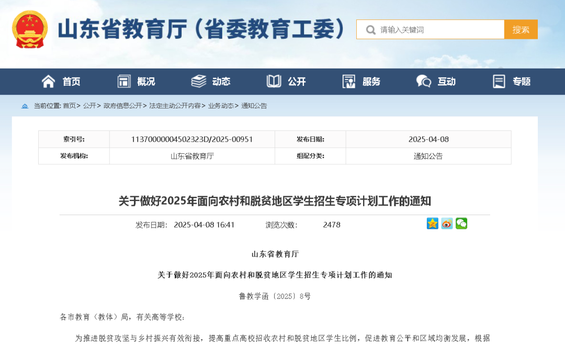Image resolution: width=565 pixels, height=346 pixels.
Task: Click the 组配分类: label cell
Action: (x=310, y=156)
